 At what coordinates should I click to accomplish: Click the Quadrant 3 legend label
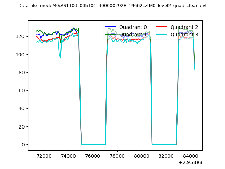click(184, 34)
